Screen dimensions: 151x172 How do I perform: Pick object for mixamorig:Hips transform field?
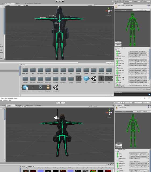coord(148,52)
